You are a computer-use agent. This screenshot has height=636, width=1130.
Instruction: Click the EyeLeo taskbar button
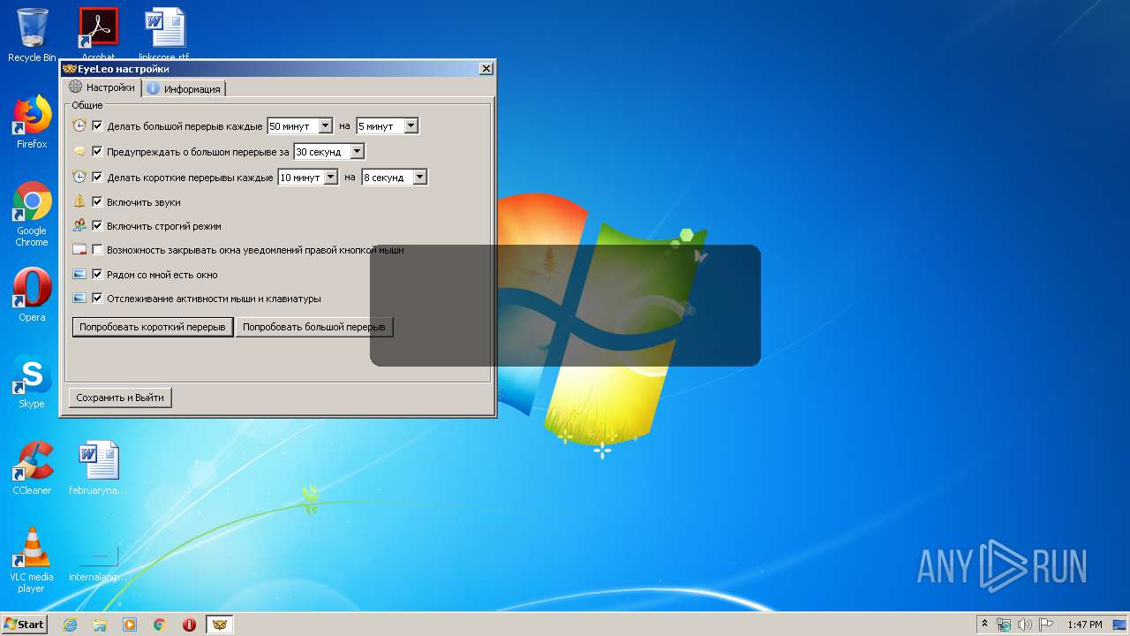[x=220, y=625]
